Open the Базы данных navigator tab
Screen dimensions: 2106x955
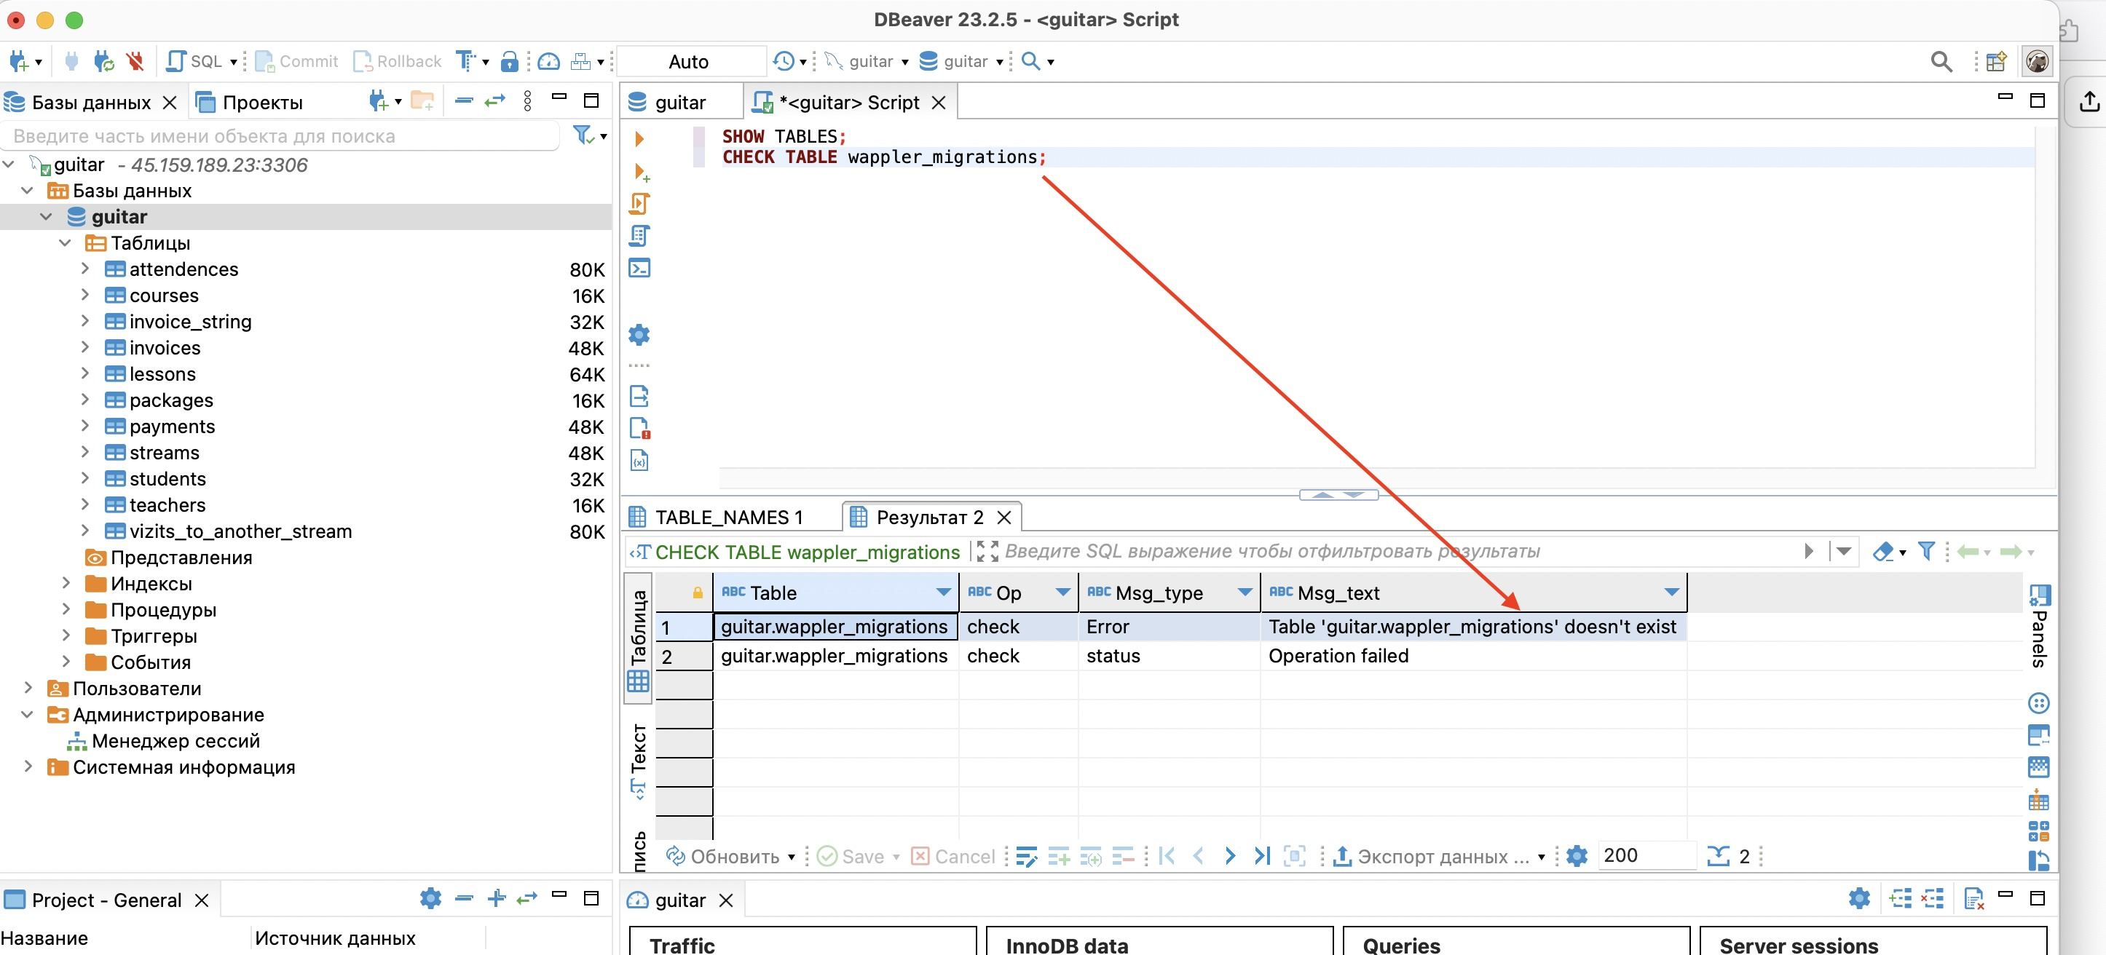(91, 102)
